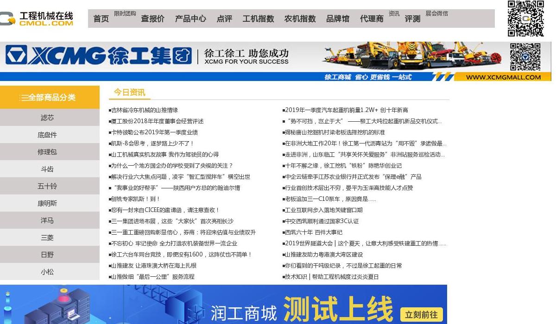The image size is (556, 324).
Task: Open article 凯斯-8会思考，逐梦路上少不了
Action: pyautogui.click(x=152, y=143)
